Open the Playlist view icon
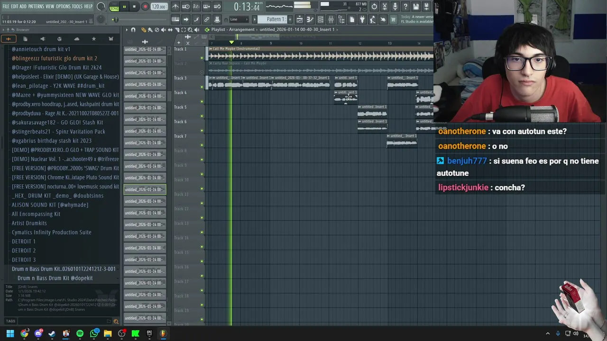Image resolution: width=607 pixels, height=341 pixels. 300,19
